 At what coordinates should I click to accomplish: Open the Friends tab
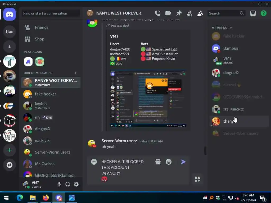[51, 27]
